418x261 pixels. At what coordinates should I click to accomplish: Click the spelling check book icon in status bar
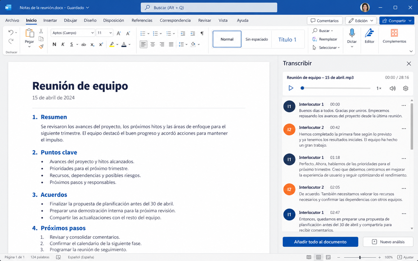coord(59,257)
